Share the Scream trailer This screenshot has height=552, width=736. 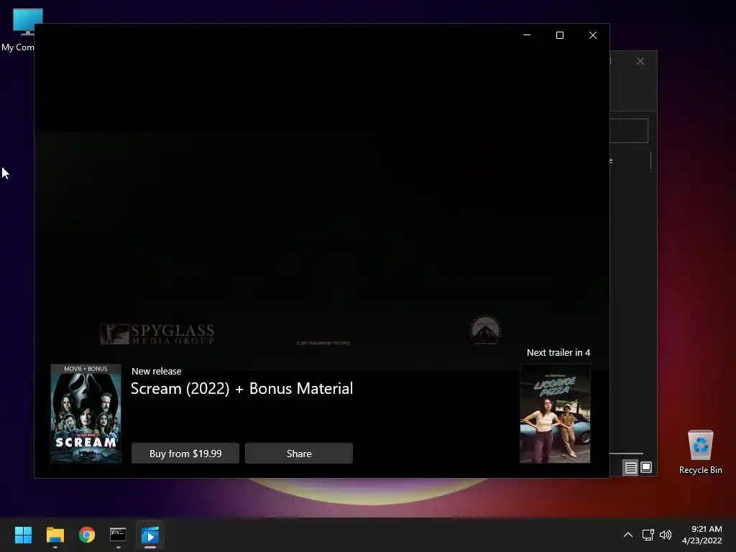tap(298, 453)
